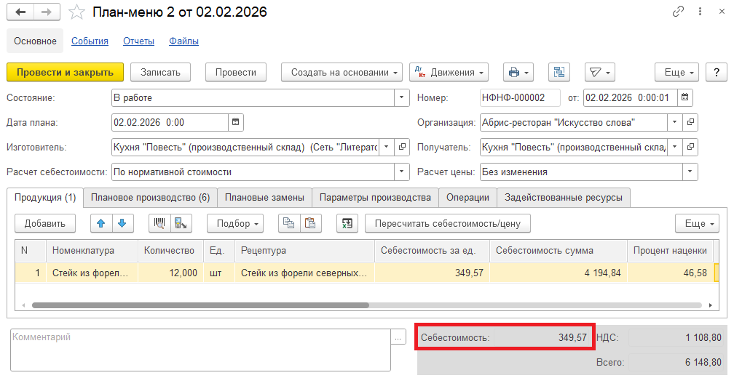
Task: Open the Отчеты link
Action: click(x=138, y=41)
